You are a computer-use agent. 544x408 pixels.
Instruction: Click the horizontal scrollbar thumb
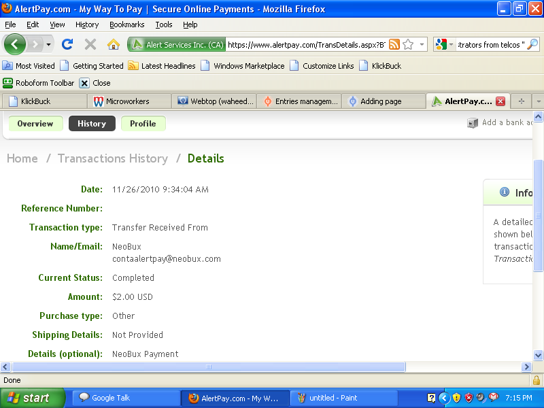coord(209,367)
